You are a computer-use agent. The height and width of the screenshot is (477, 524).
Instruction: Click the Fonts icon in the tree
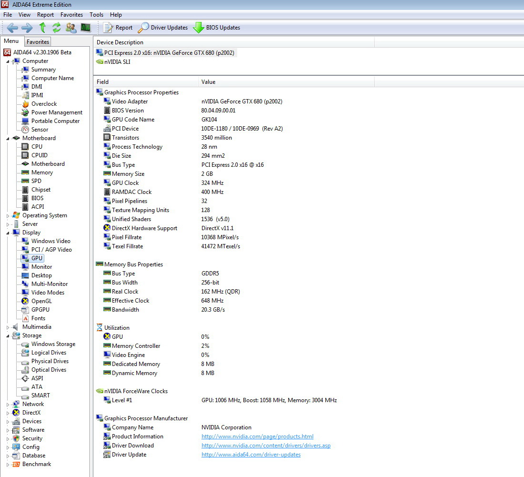(25, 319)
